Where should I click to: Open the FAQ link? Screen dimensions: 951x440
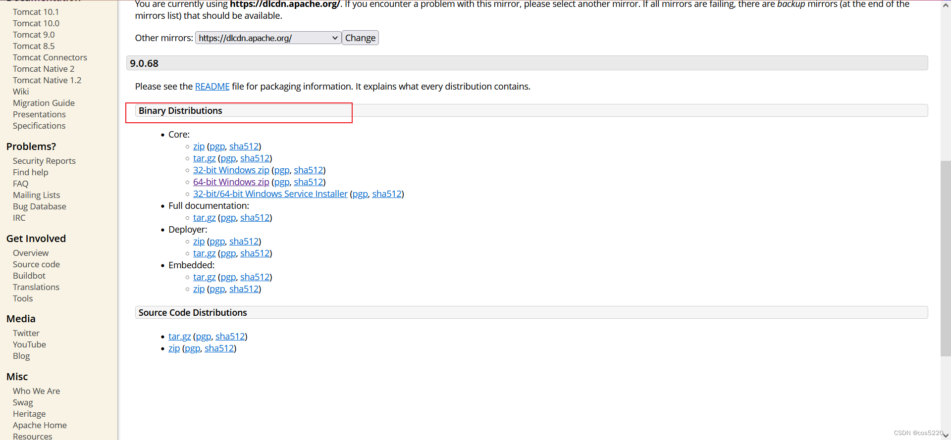[x=20, y=184]
